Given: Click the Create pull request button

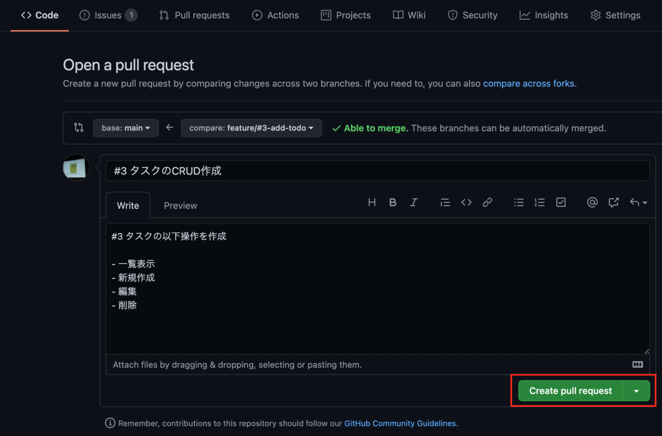Looking at the screenshot, I should click(570, 391).
